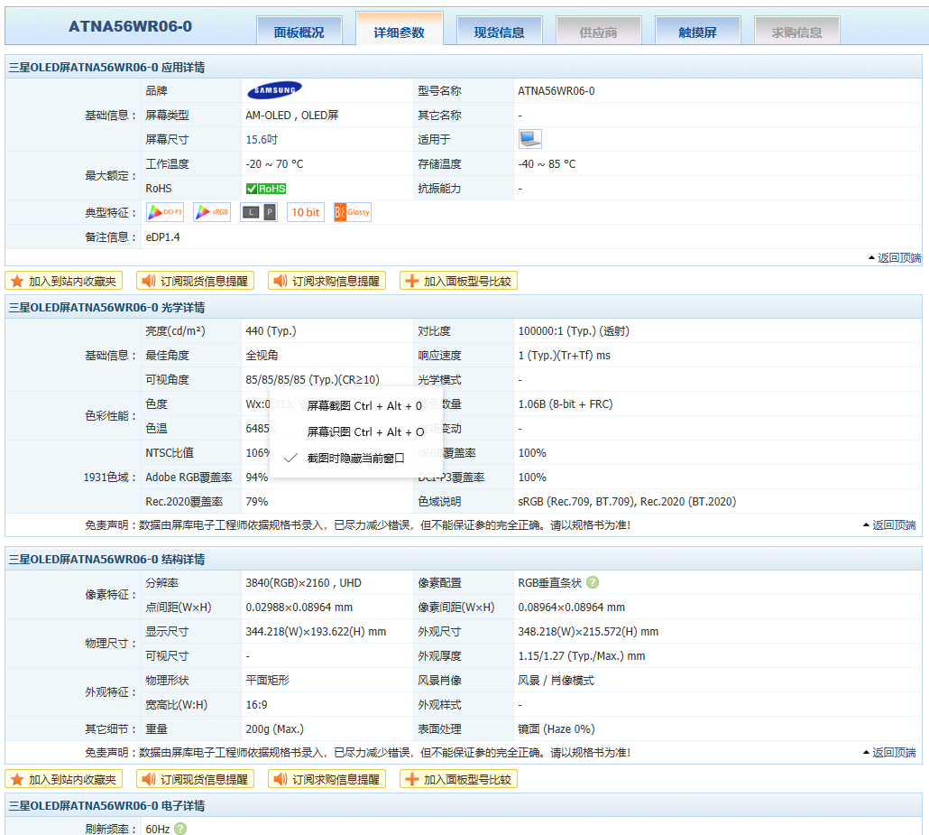Click the 344.218(W)×193.622(H) mm display size
The width and height of the screenshot is (929, 835).
tap(316, 632)
